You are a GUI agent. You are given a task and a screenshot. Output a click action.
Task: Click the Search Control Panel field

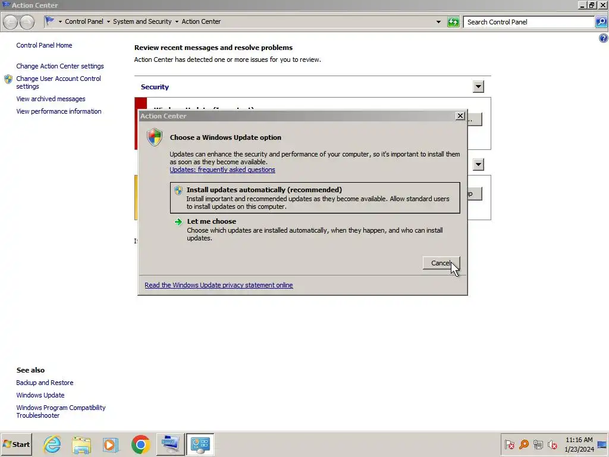tap(529, 22)
